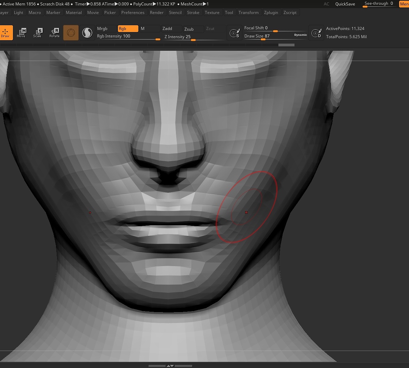Open the Picker menu
Image resolution: width=409 pixels, height=368 pixels.
pos(110,13)
